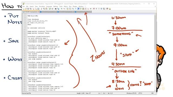The height and width of the screenshot is (97, 173).
Task: Open the Encoding menu
Action: coord(42,6)
